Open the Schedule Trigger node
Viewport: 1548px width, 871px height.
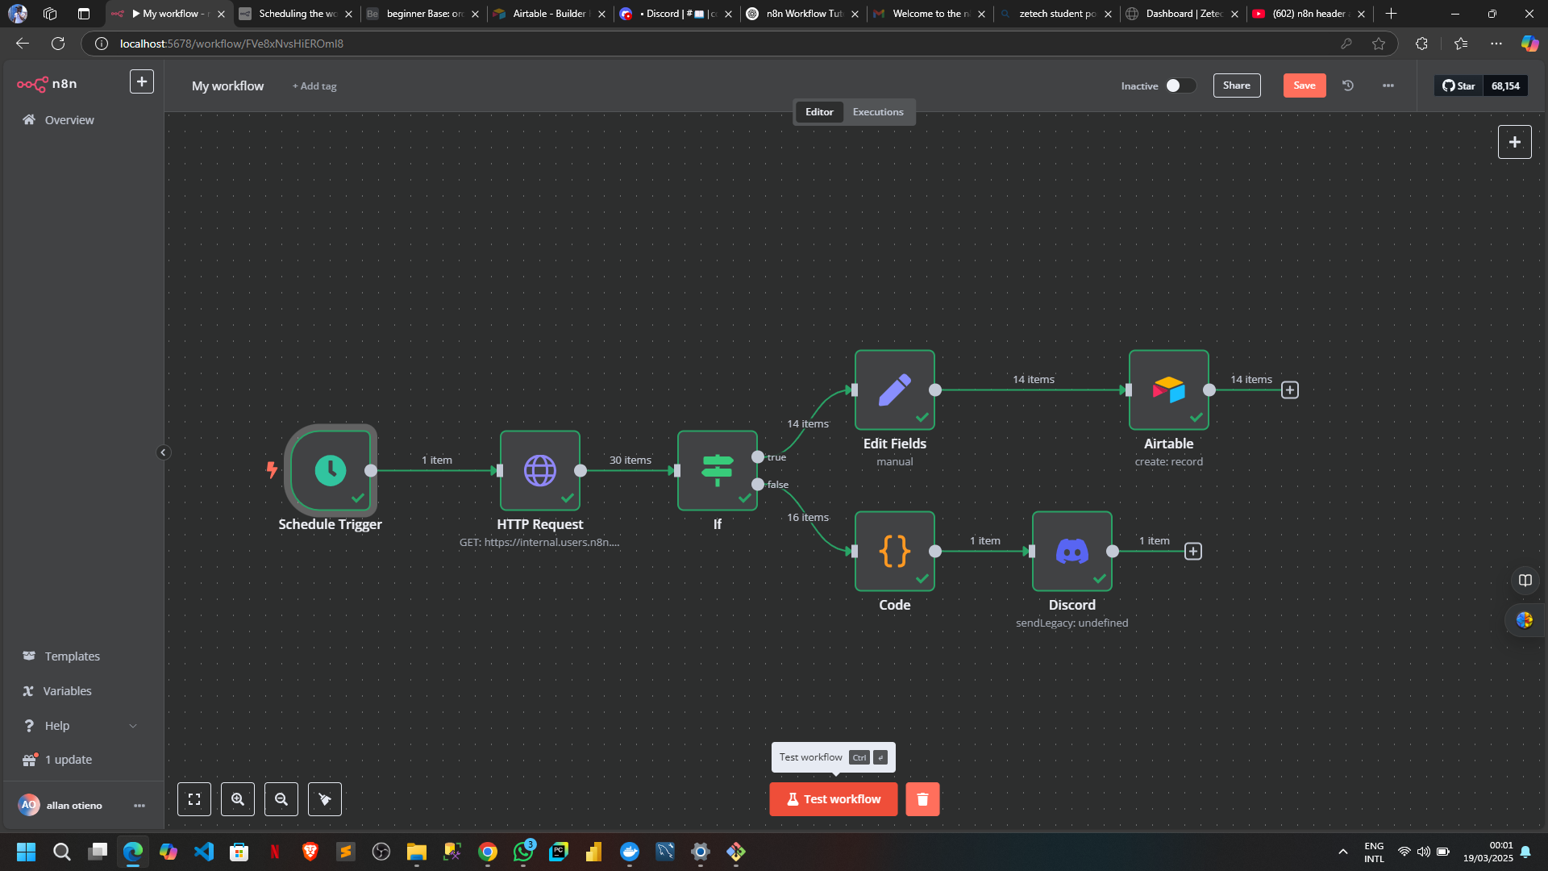pos(331,470)
